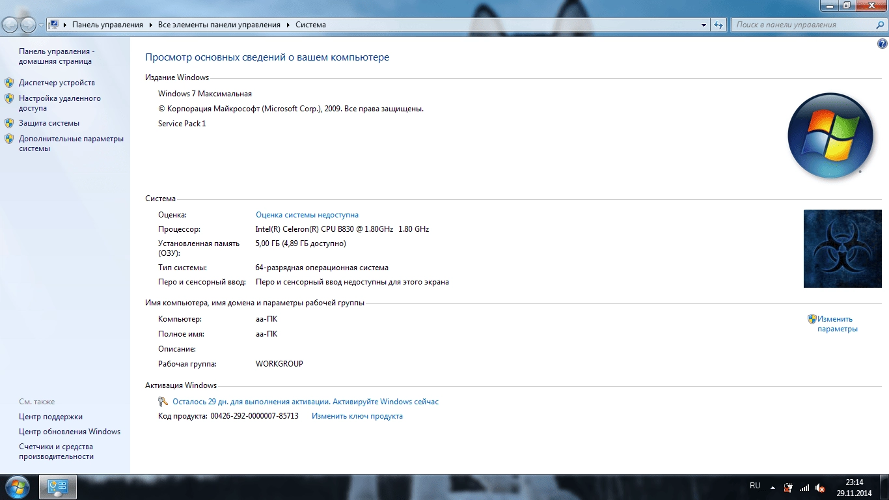Click the Windows 7 Максимальная text
This screenshot has height=500, width=889.
[205, 94]
